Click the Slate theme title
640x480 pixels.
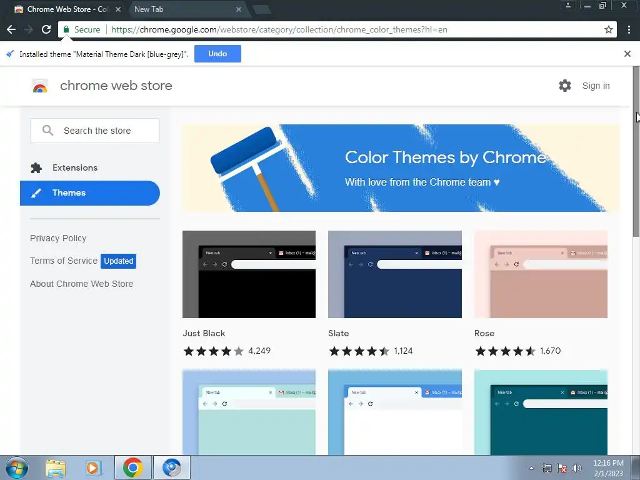tap(338, 333)
